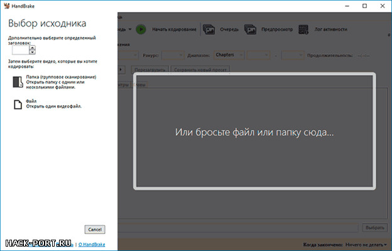This screenshot has width=392, height=251.
Task: Click the folder batch scan icon
Action: click(18, 82)
